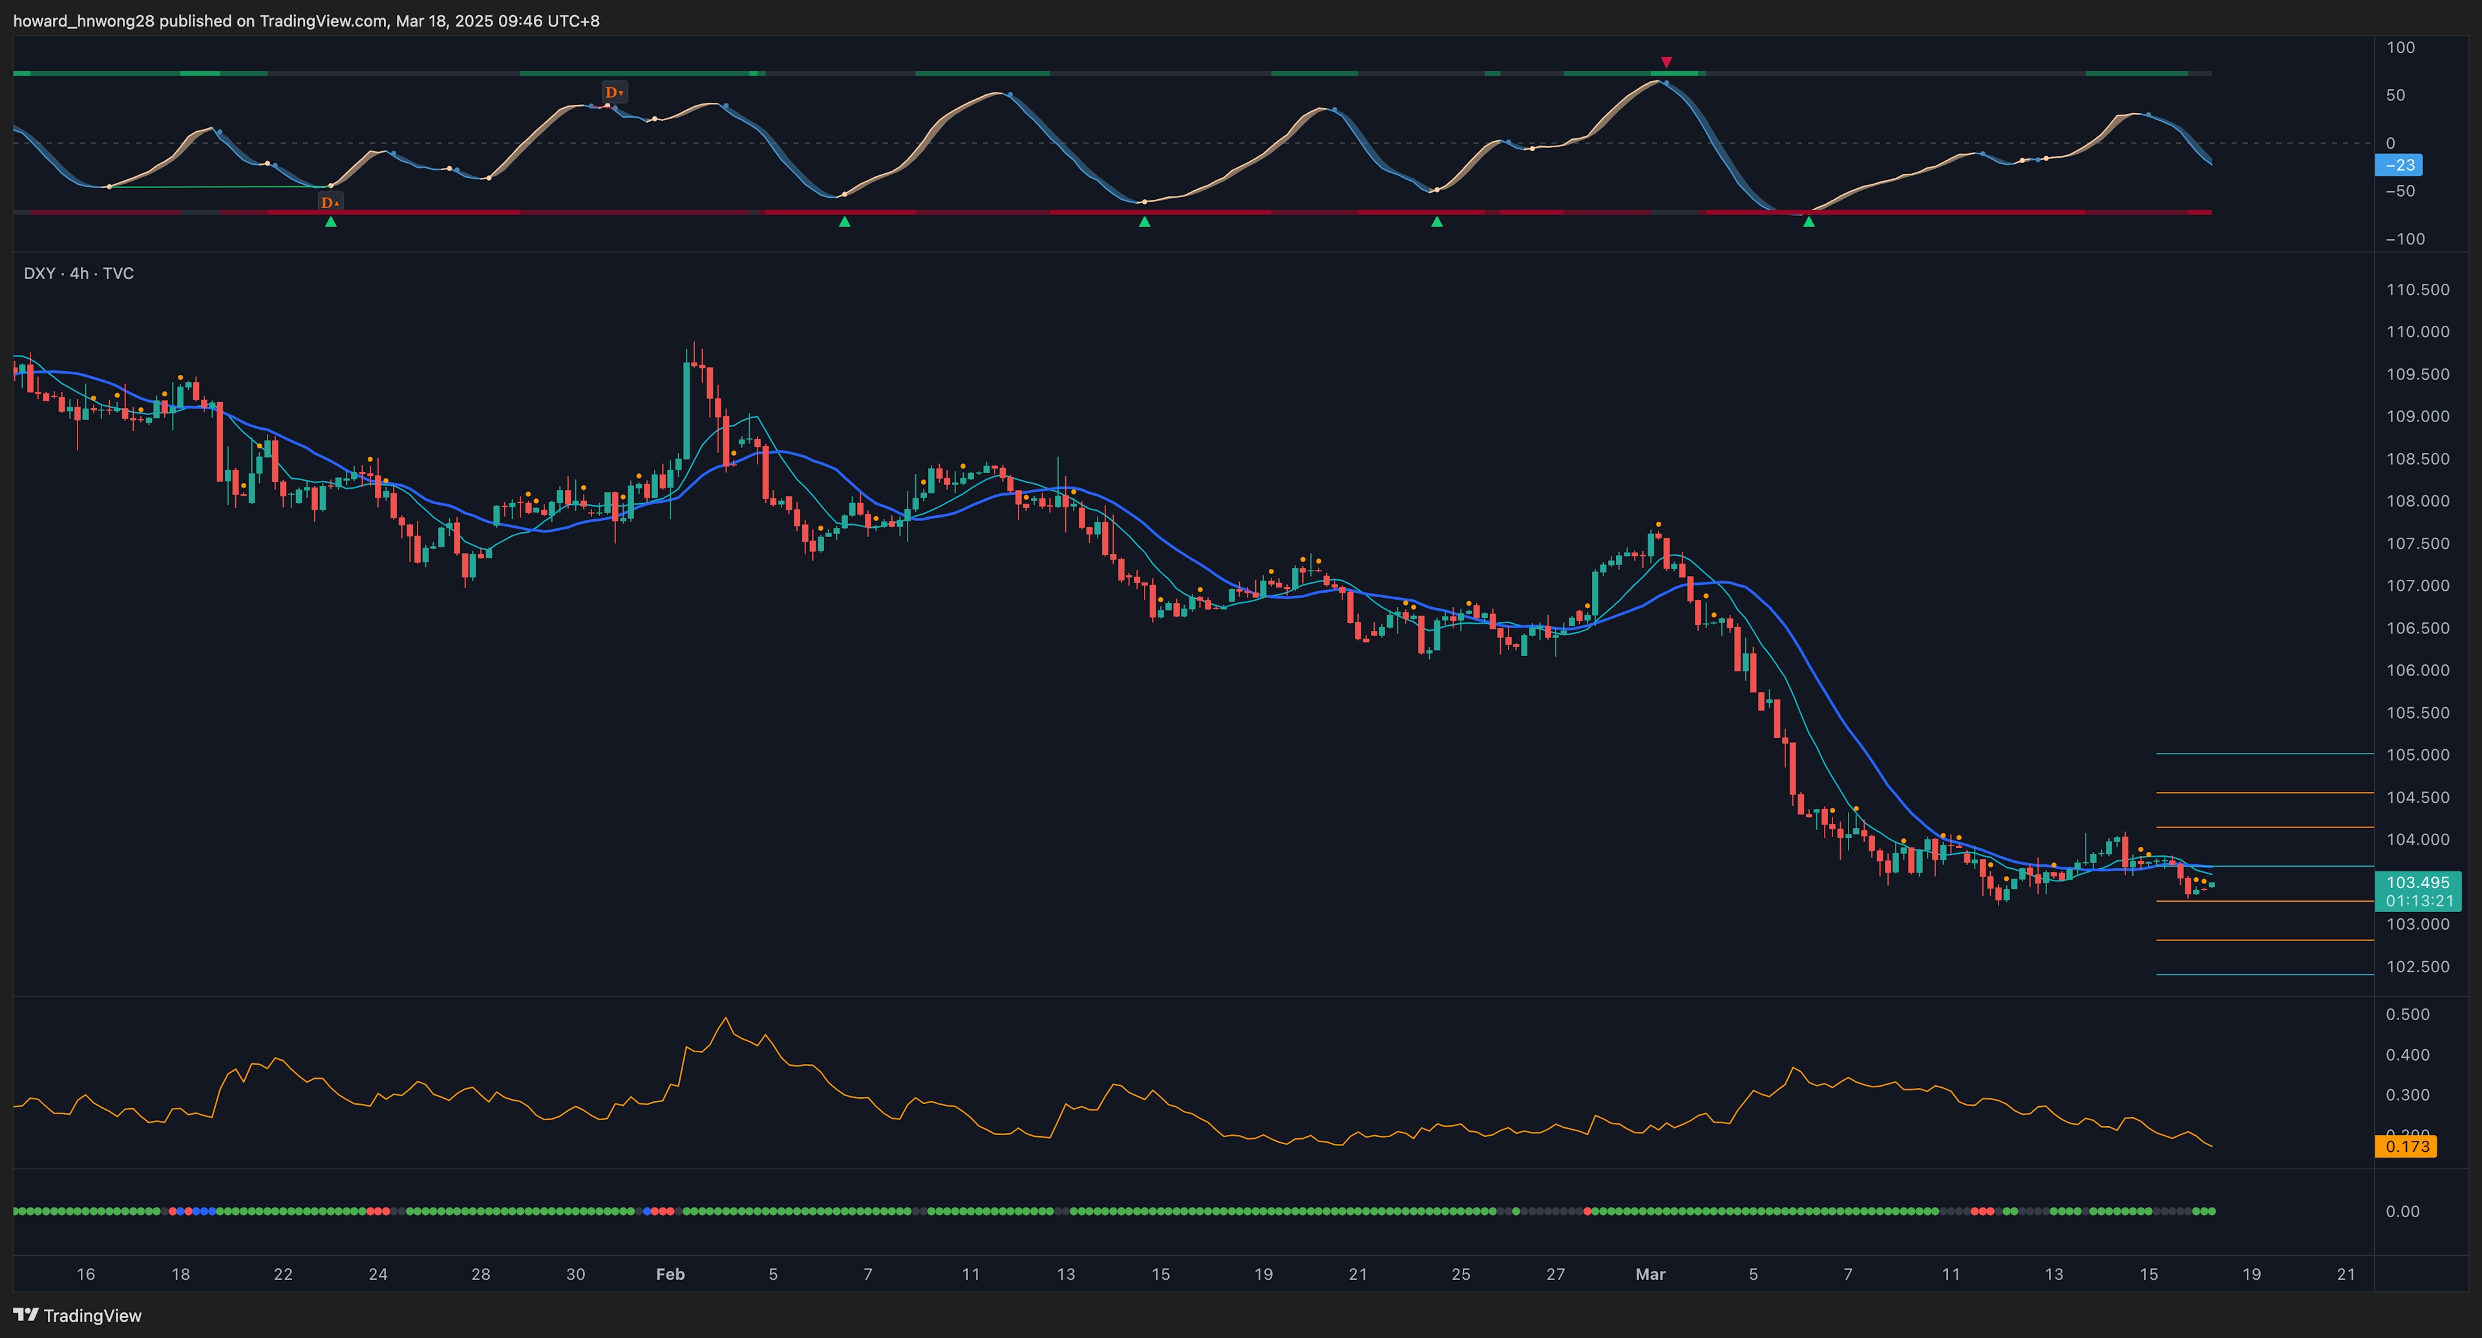This screenshot has width=2482, height=1338.
Task: Click date label 25 on time axis
Action: tap(1461, 1273)
